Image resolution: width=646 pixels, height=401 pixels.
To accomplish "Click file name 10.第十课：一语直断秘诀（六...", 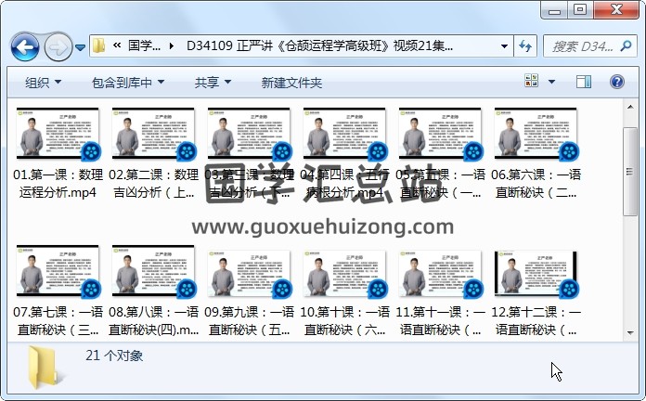I will (344, 320).
